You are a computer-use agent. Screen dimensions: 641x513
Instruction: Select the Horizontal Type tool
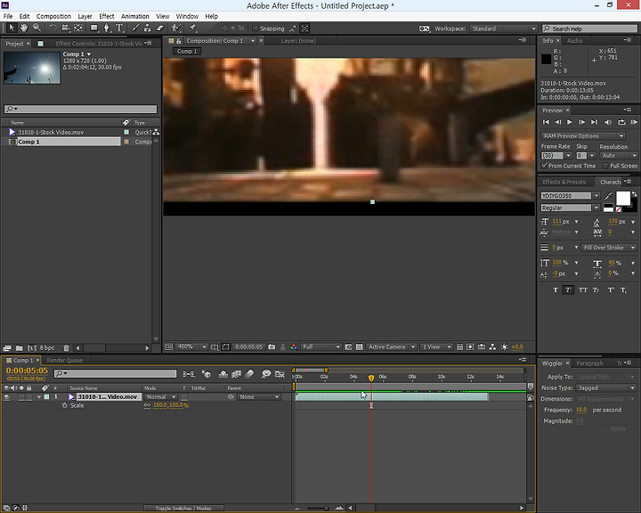119,28
